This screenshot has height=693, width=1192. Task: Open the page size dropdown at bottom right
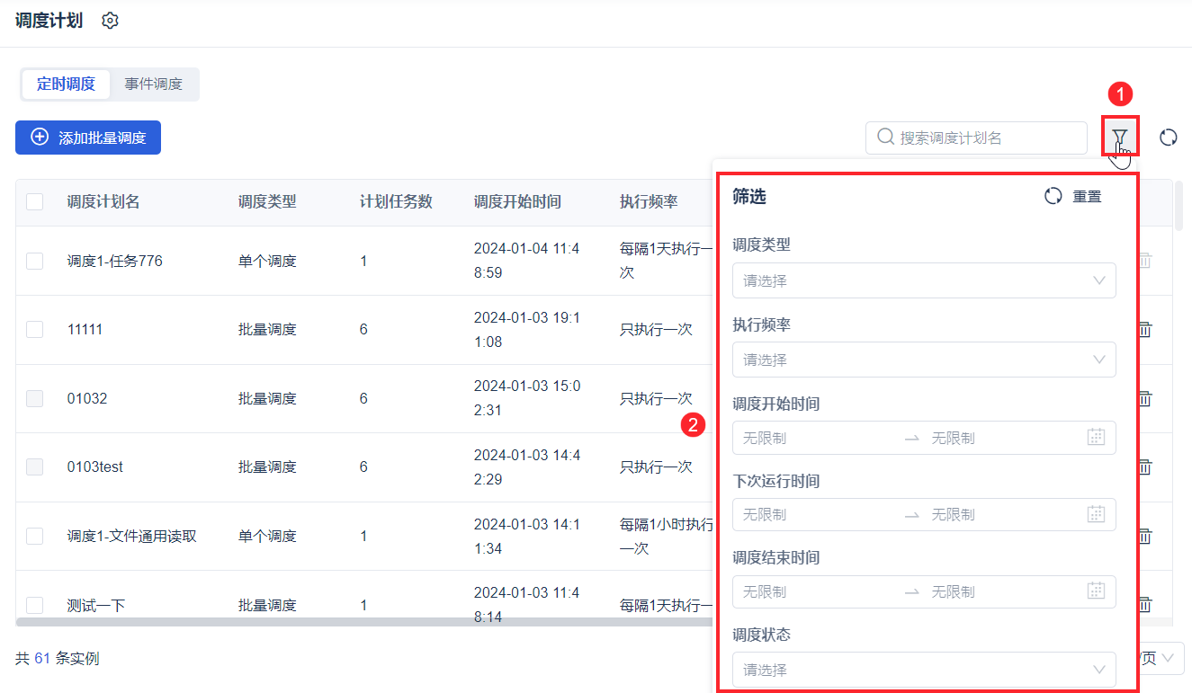1161,659
